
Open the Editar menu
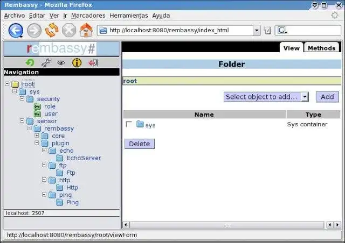(37, 16)
